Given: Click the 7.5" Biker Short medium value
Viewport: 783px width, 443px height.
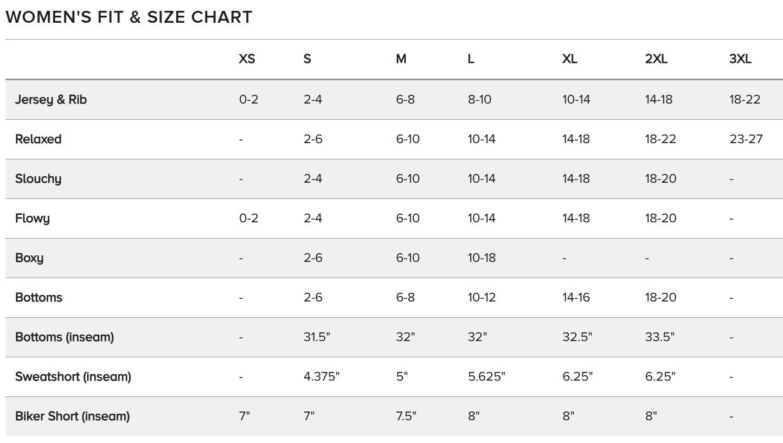Looking at the screenshot, I should click(x=406, y=416).
